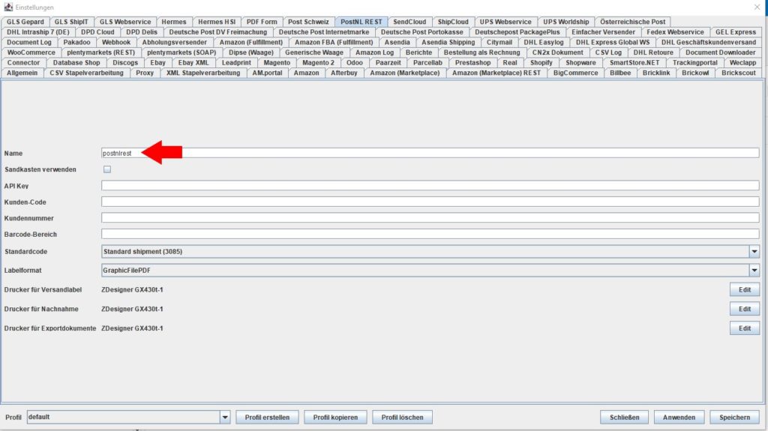Viewport: 768px width, 431px height.
Task: Click the Schließen button
Action: [624, 418]
